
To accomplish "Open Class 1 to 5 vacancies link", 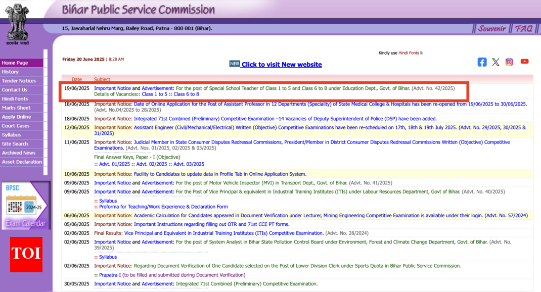I will 154,94.
